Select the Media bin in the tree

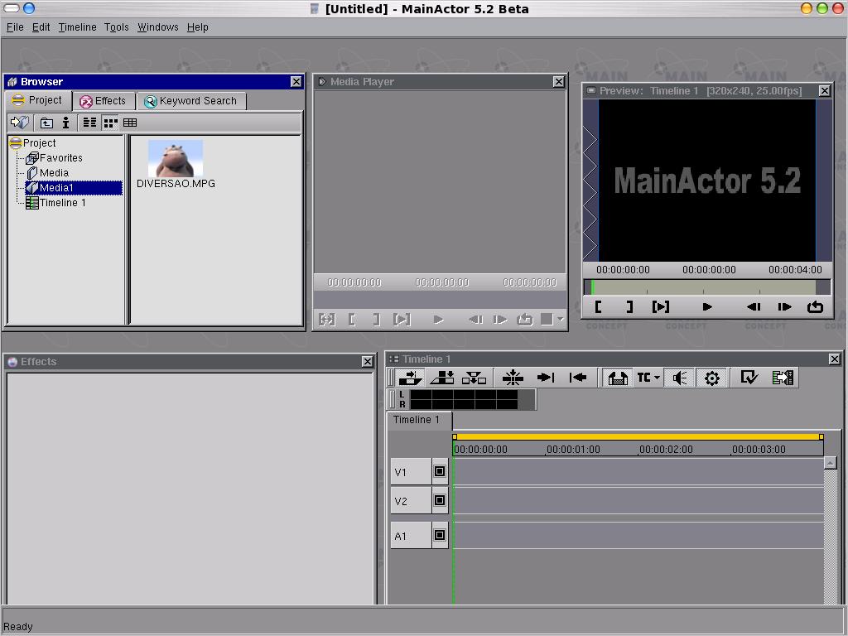point(47,172)
